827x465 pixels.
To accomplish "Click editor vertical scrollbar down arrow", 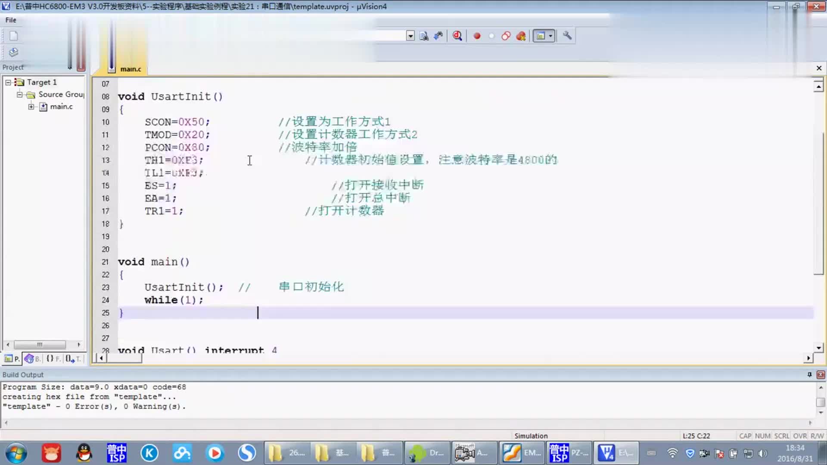I will pyautogui.click(x=818, y=347).
